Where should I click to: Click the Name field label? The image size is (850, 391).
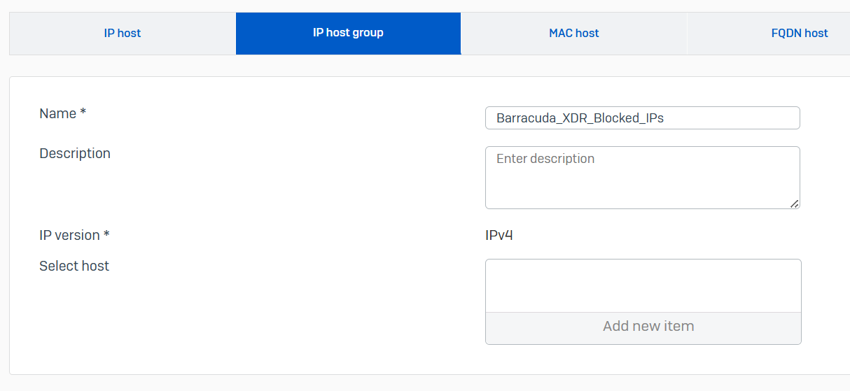pos(57,113)
